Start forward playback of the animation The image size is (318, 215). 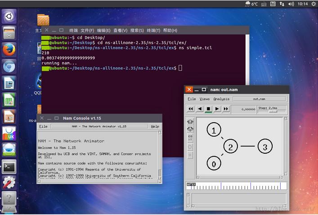pyautogui.click(x=217, y=109)
